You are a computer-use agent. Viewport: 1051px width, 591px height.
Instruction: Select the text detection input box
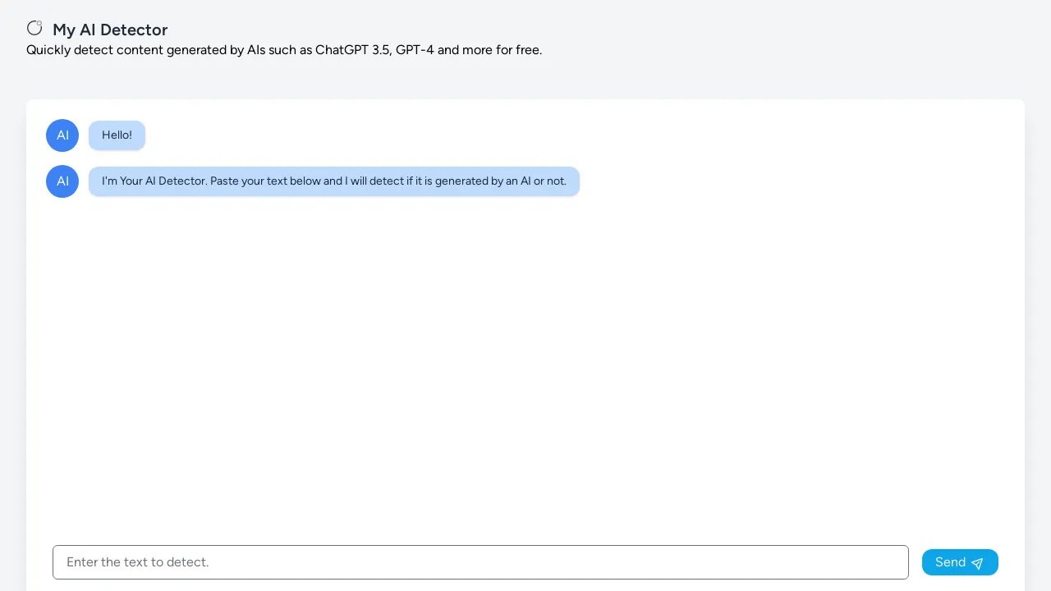tap(480, 562)
